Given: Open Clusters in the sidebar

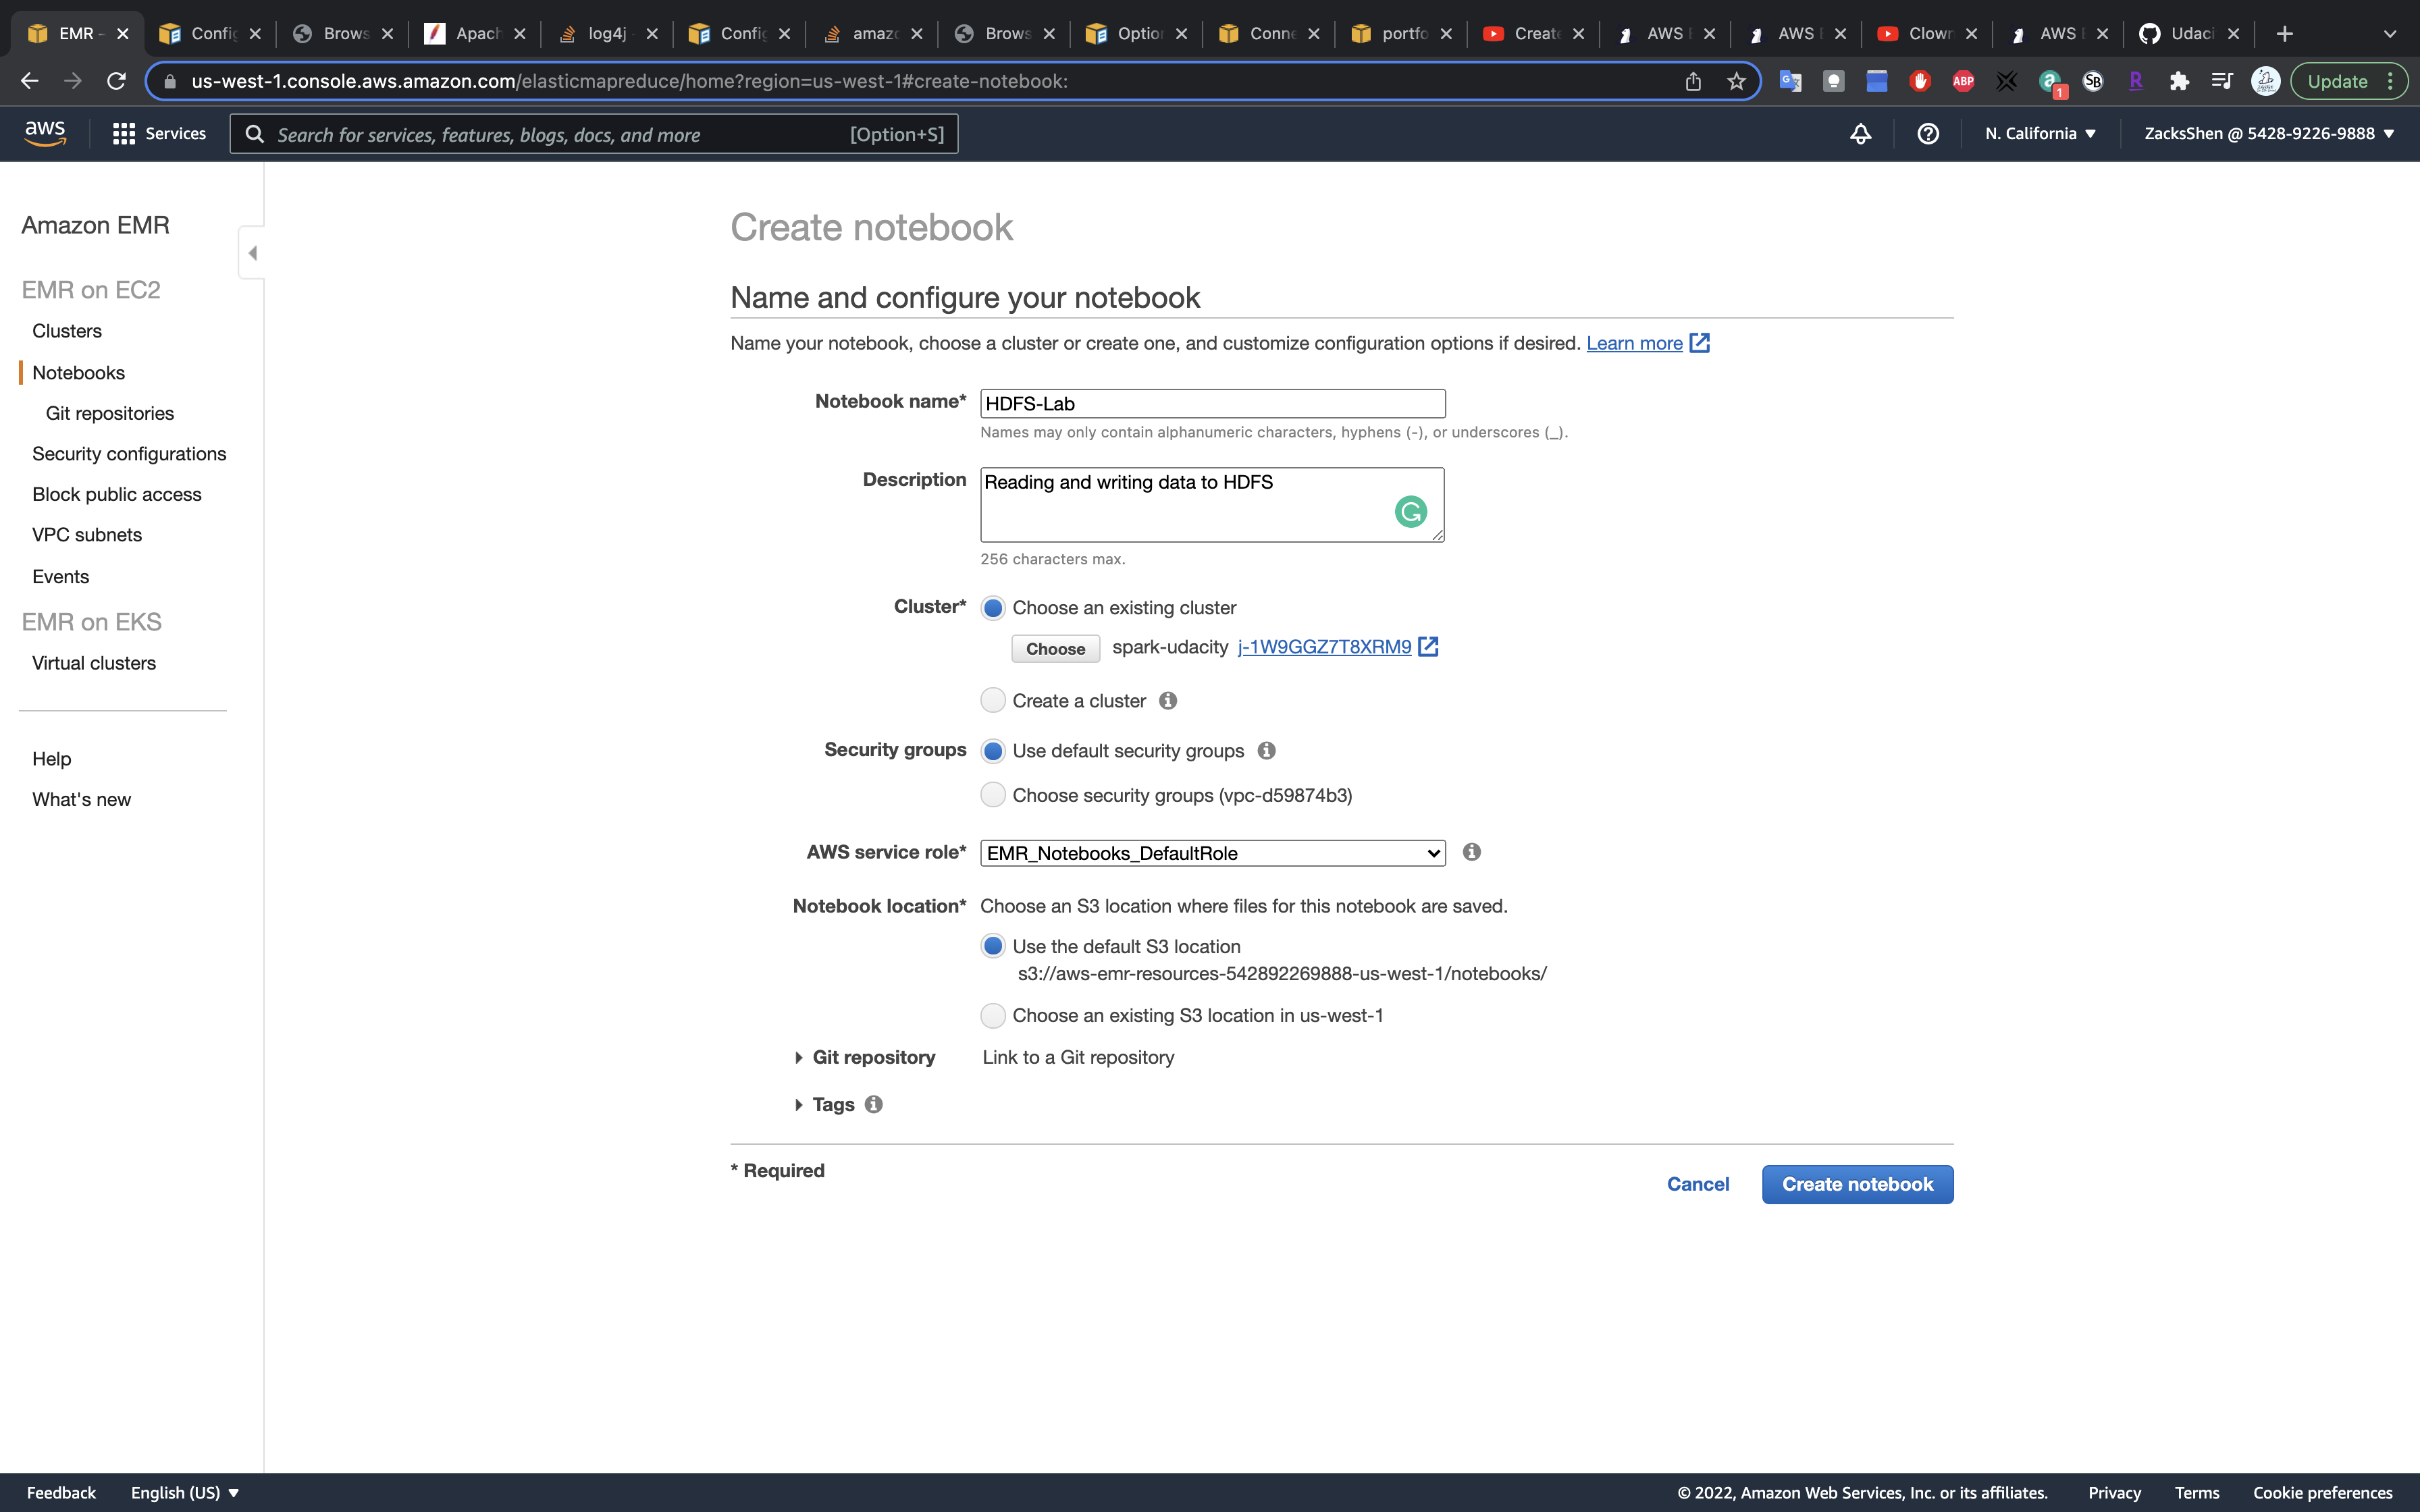Looking at the screenshot, I should (67, 331).
